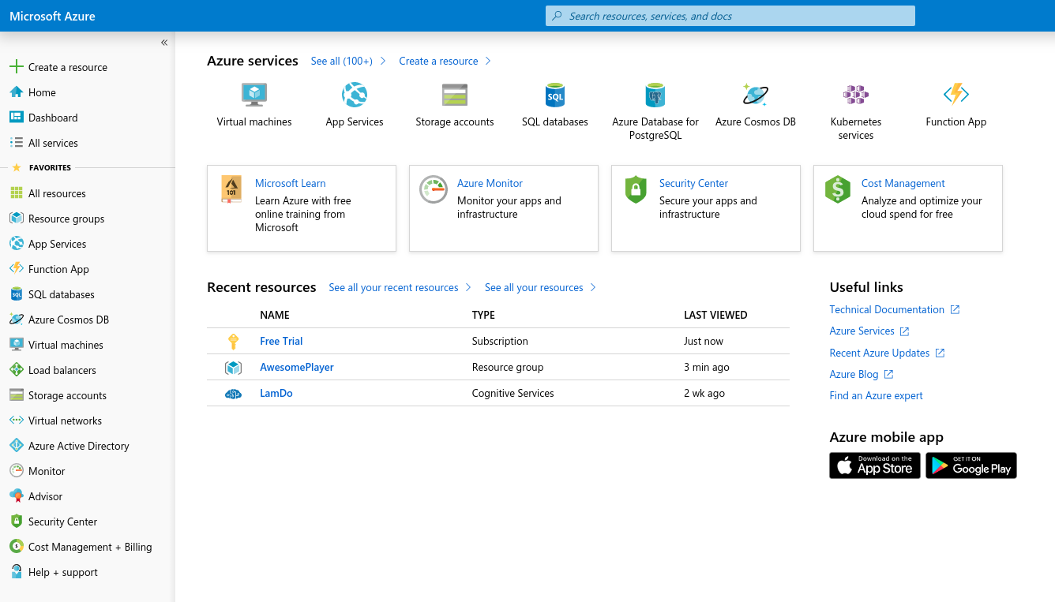This screenshot has height=602, width=1055.
Task: Click the Security Center shield icon
Action: 636,190
